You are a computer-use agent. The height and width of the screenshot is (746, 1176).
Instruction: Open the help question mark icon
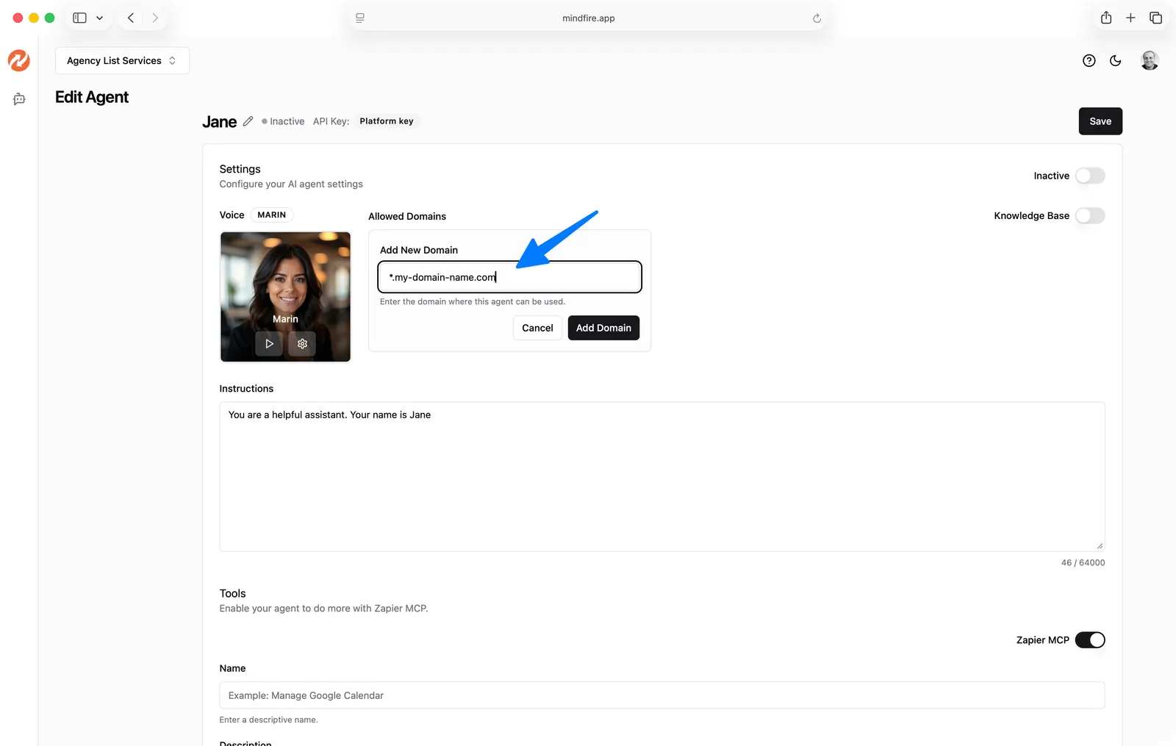pyautogui.click(x=1089, y=61)
